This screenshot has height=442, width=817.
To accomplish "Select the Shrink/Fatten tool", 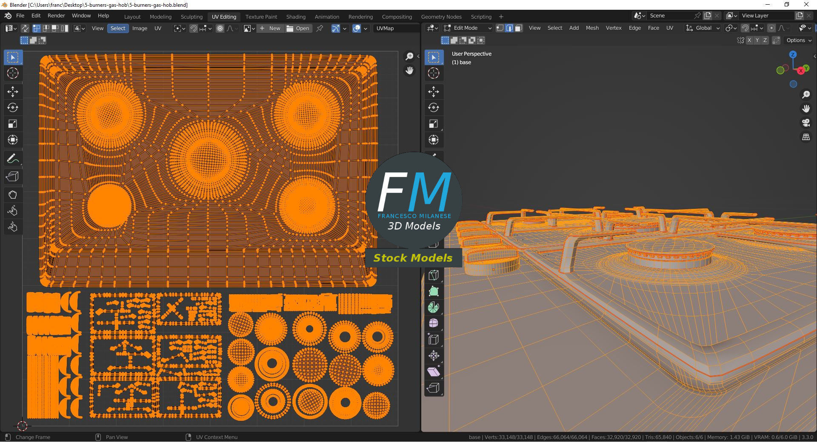I will pos(434,356).
